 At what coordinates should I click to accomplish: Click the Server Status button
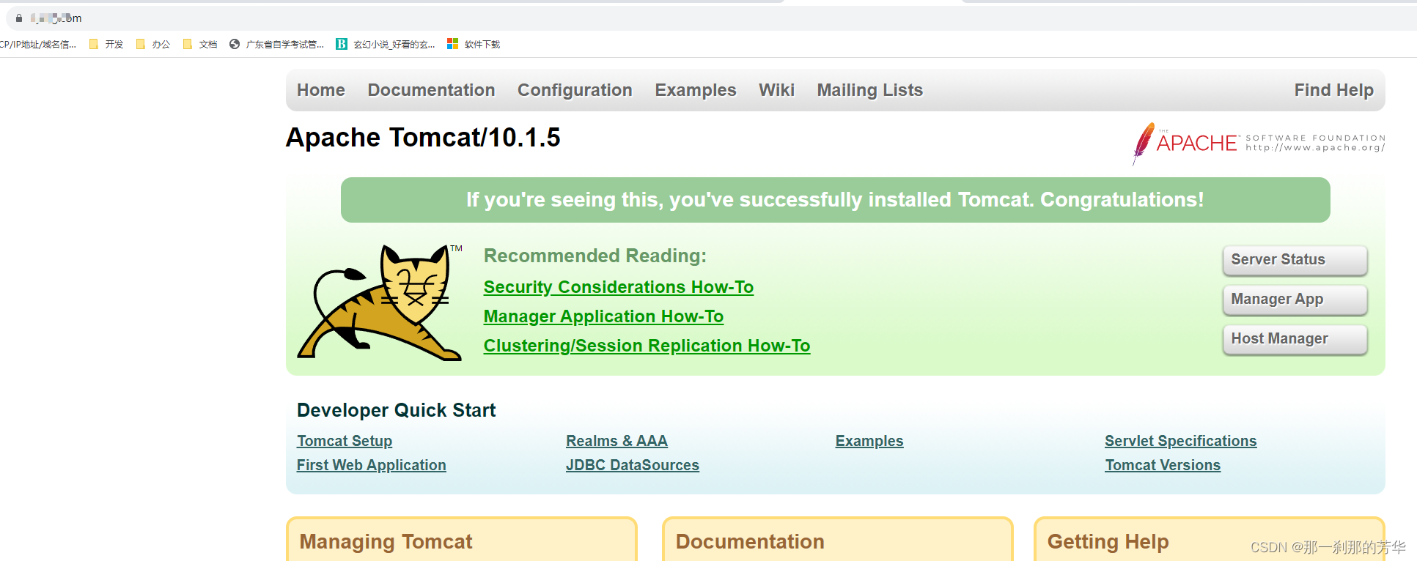1295,260
